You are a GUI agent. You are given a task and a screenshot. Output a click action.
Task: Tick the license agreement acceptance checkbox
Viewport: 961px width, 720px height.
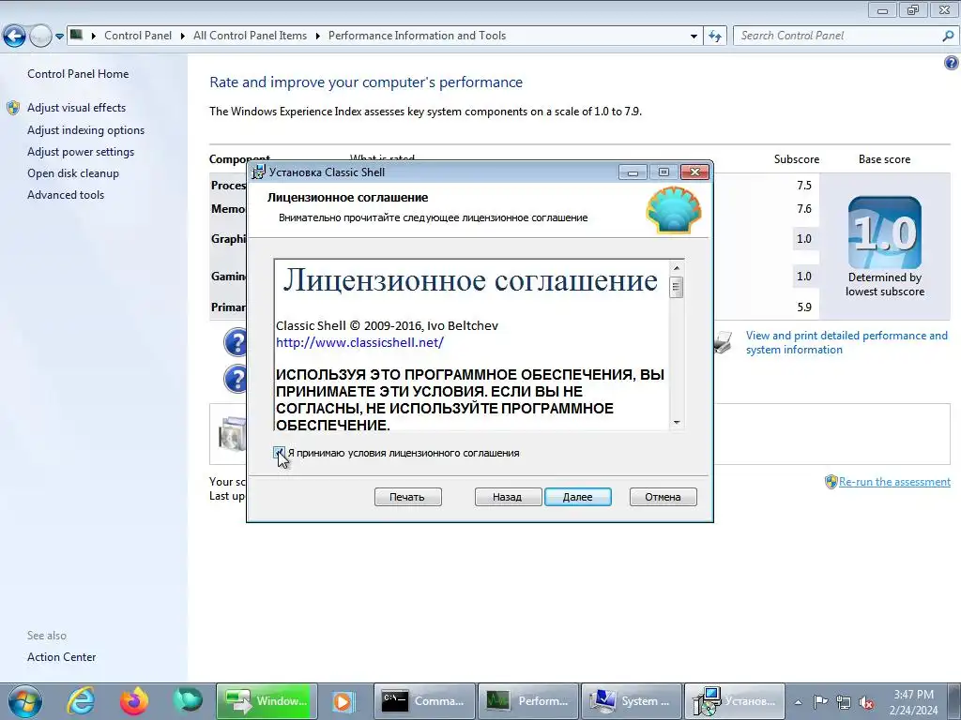pos(280,453)
